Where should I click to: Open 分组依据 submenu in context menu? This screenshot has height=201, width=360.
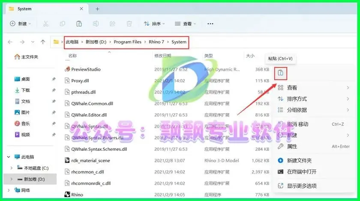[x=313, y=110]
